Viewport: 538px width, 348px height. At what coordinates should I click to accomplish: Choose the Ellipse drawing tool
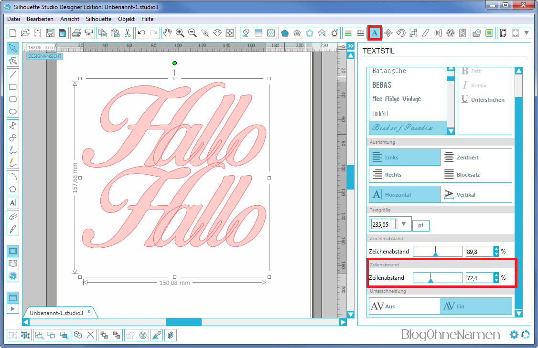(x=13, y=112)
